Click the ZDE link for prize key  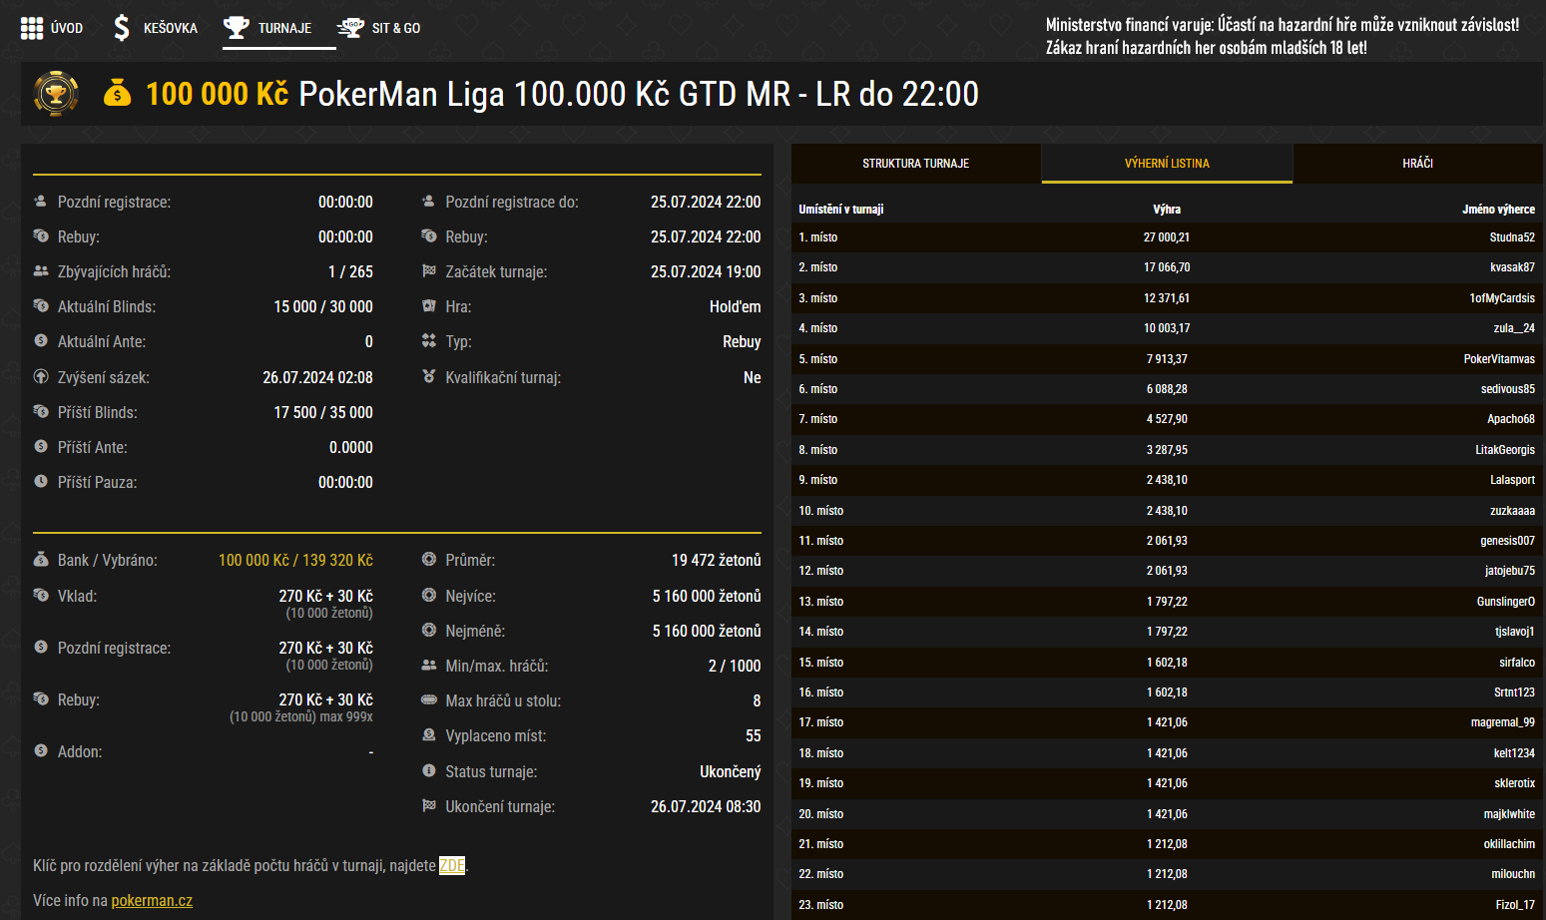452,865
